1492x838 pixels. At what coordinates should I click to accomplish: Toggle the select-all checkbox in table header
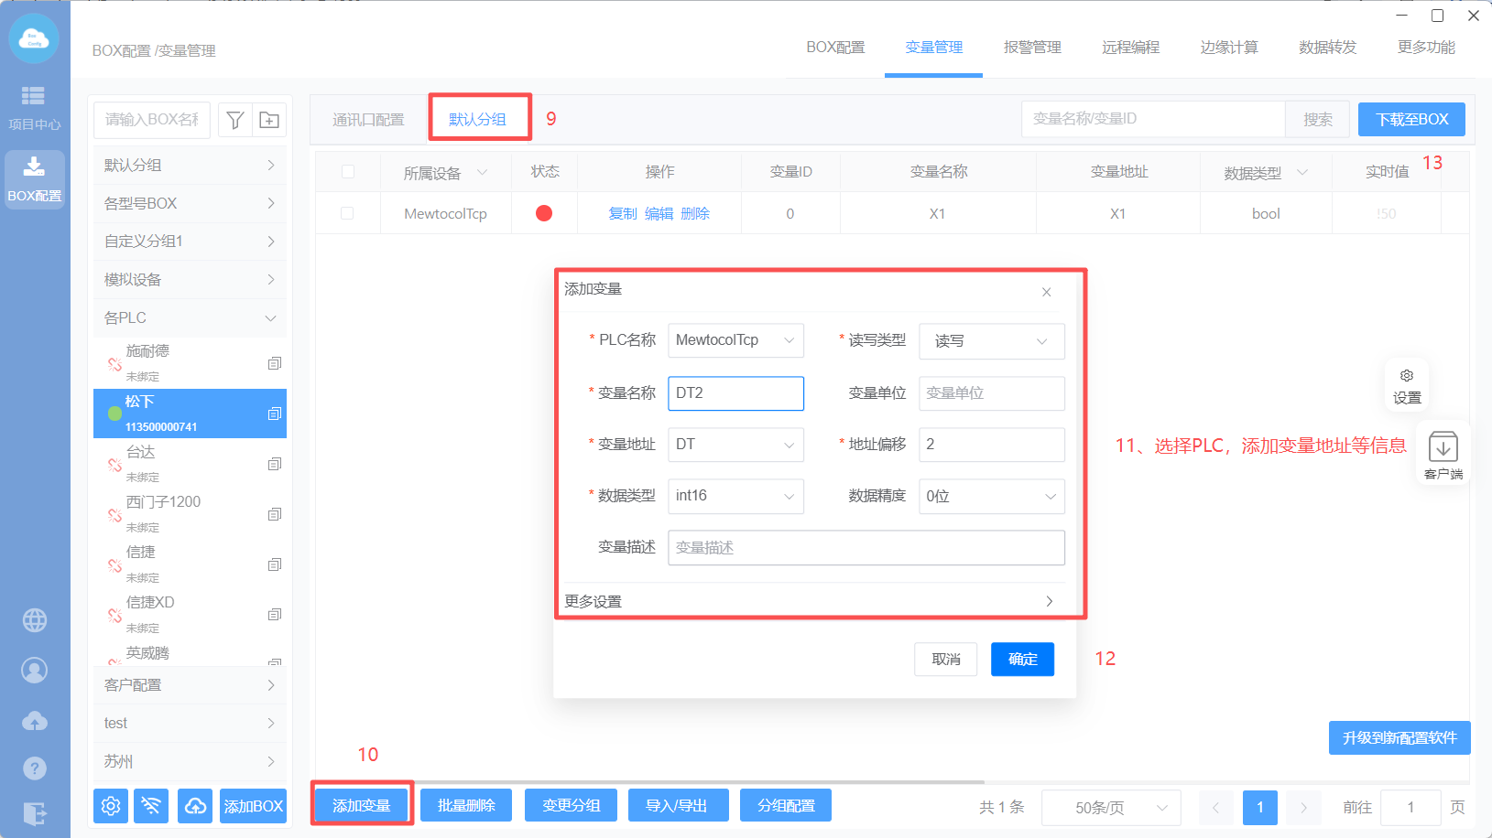pos(347,172)
